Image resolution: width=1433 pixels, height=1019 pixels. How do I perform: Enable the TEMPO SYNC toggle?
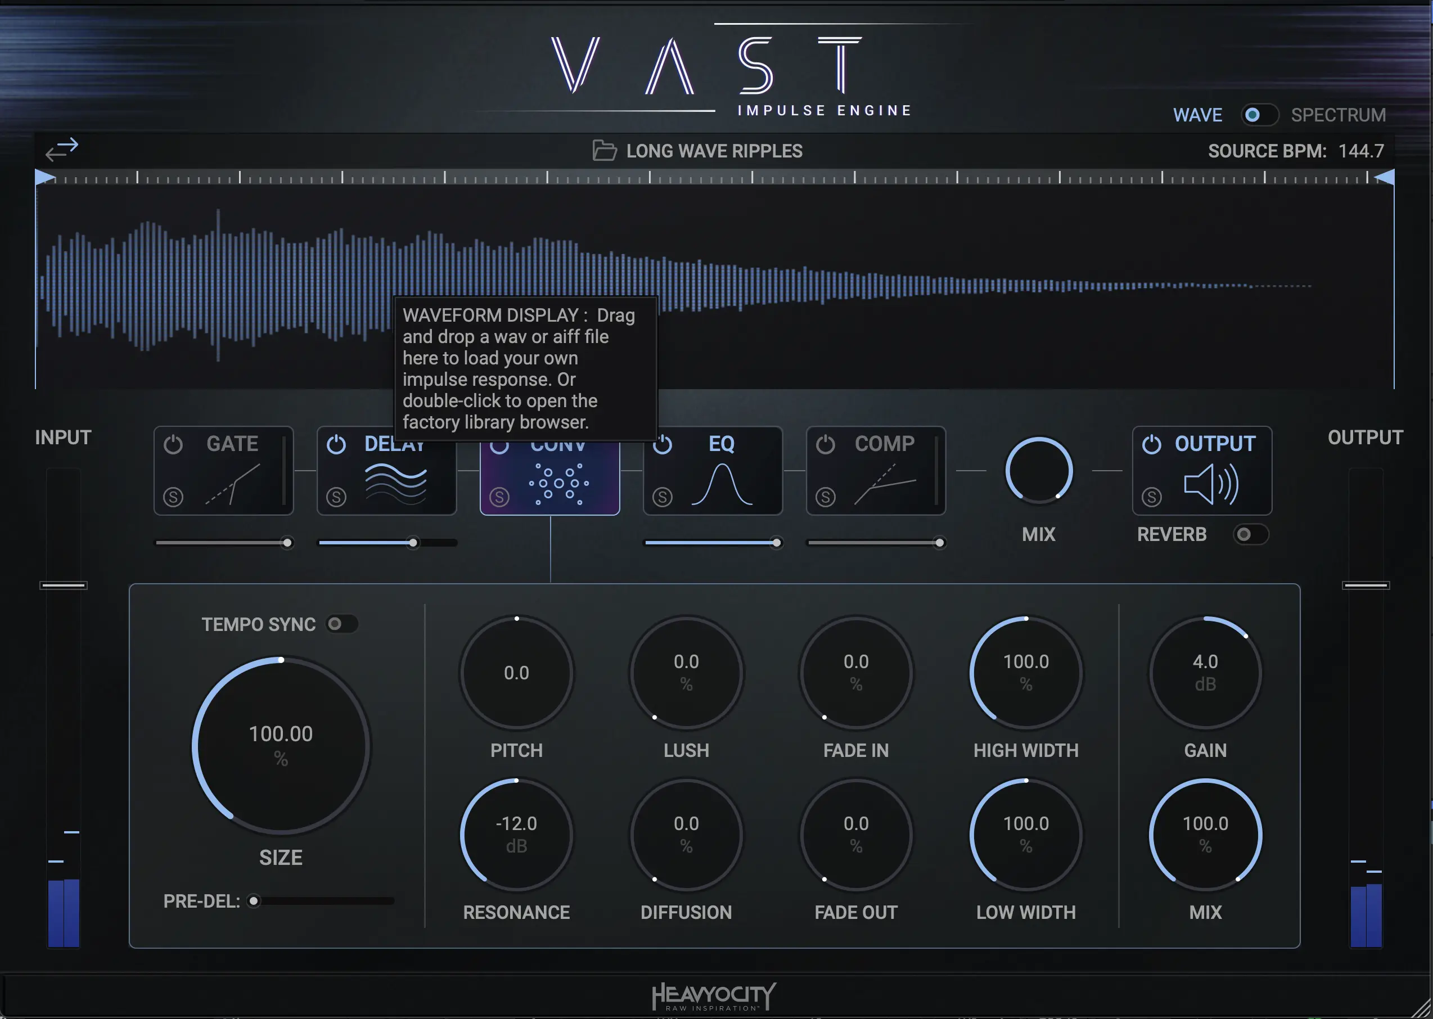pyautogui.click(x=341, y=624)
